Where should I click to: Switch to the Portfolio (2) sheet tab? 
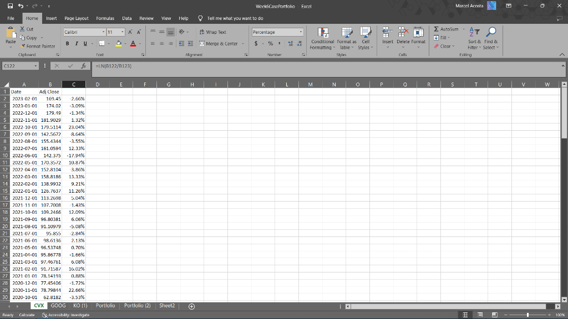138,306
